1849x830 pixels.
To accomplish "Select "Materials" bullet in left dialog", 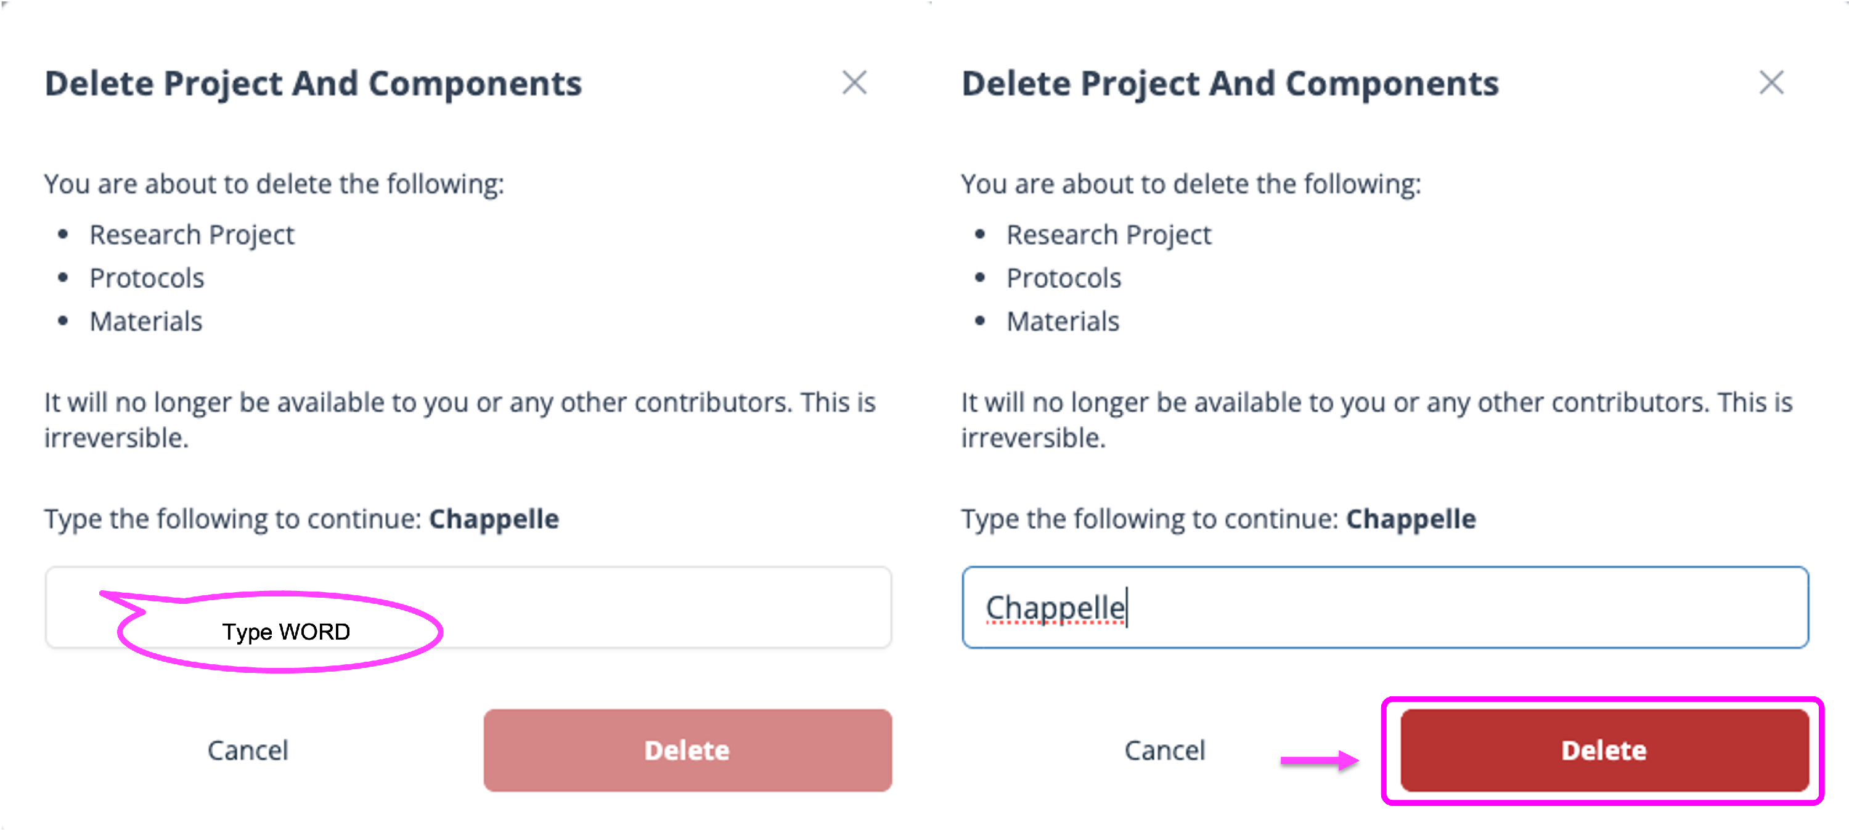I will 145,322.
